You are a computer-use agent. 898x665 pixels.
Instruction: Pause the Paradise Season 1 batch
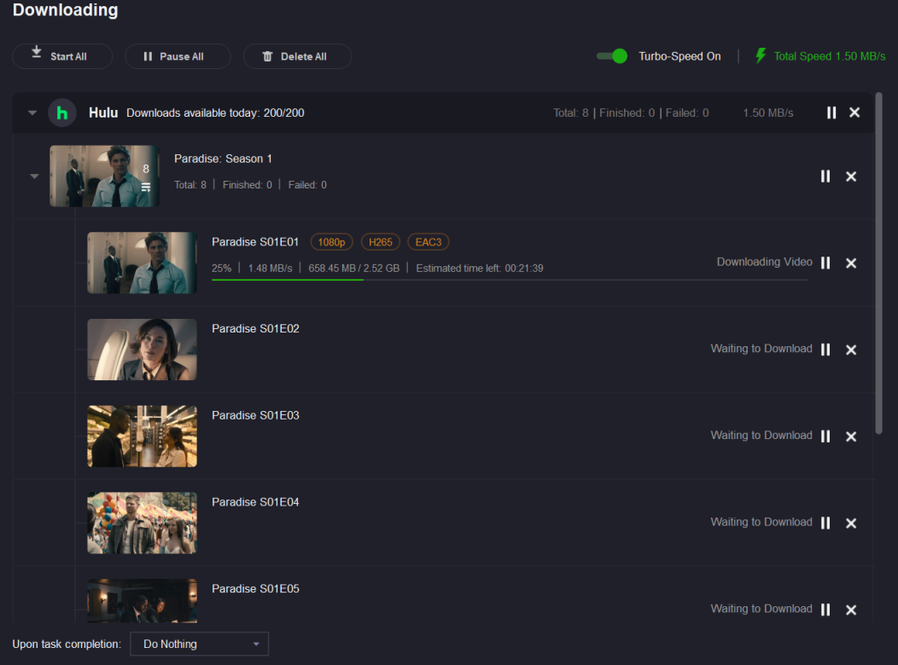825,176
